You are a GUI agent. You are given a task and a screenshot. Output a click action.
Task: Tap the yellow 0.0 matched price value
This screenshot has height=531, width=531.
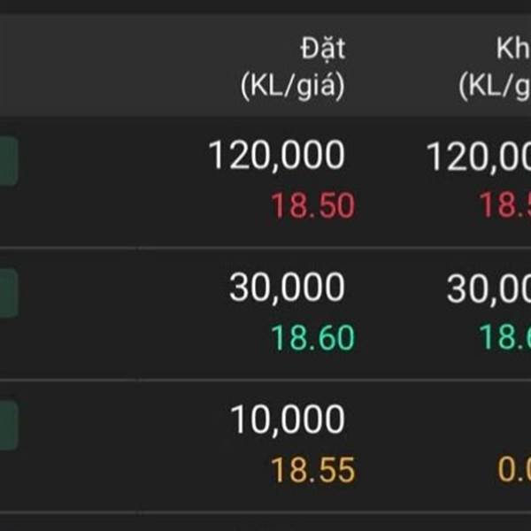pyautogui.click(x=514, y=470)
